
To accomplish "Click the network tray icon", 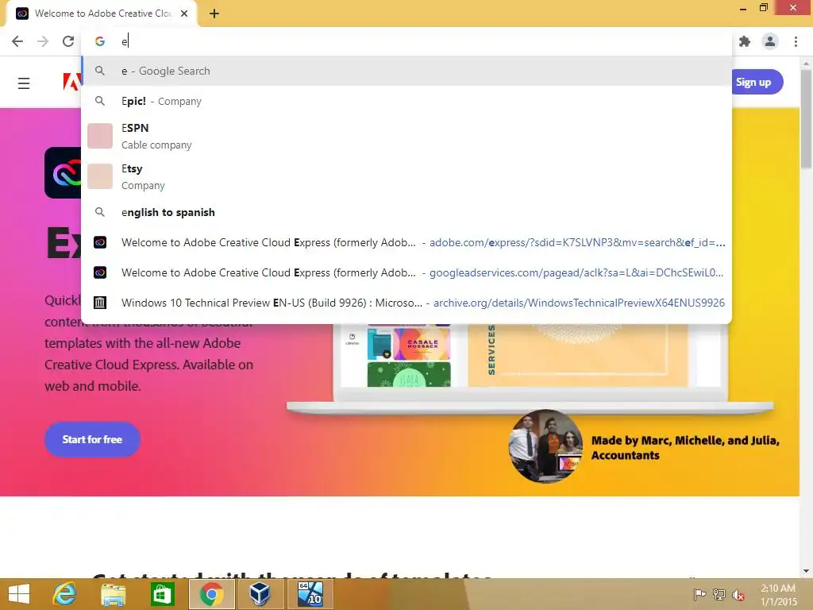I will click(719, 594).
